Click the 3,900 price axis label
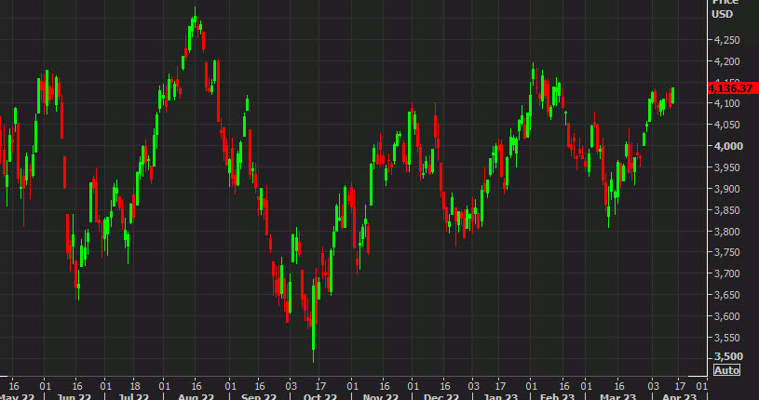The height and width of the screenshot is (400, 759). [x=727, y=189]
